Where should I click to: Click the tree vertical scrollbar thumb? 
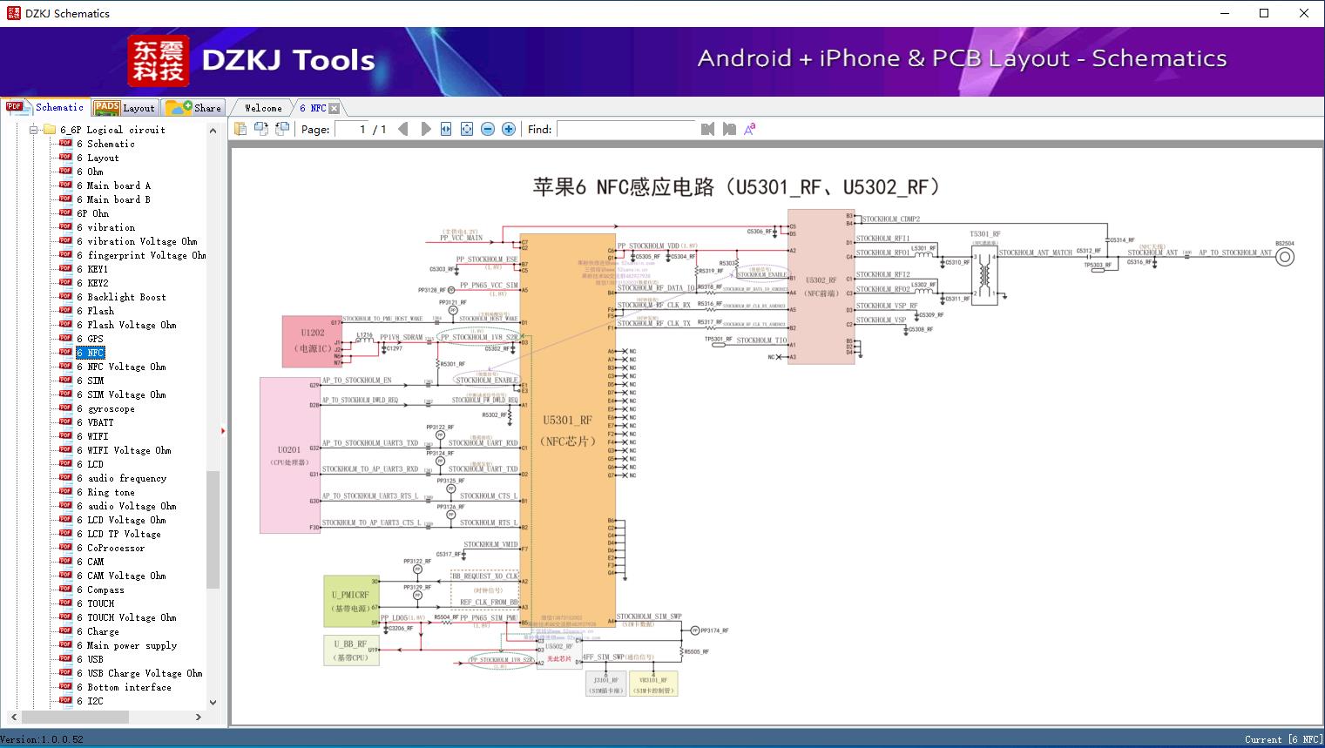213,530
